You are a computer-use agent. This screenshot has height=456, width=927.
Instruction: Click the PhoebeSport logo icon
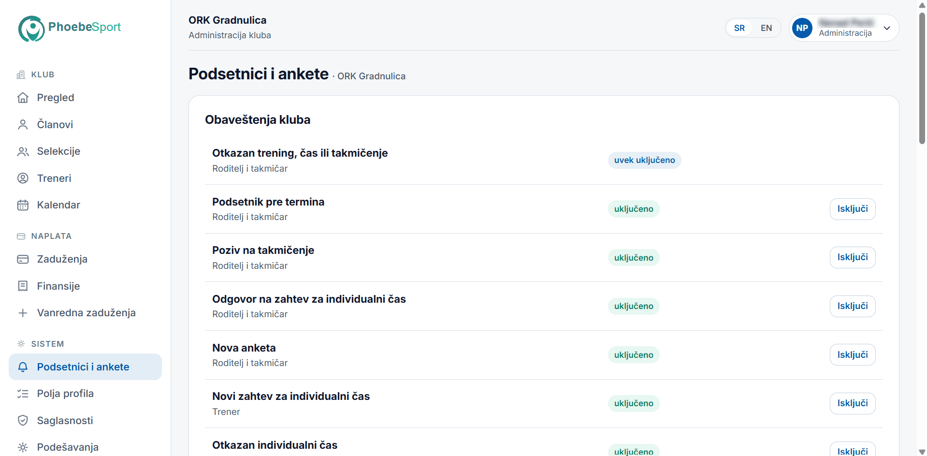pos(31,29)
